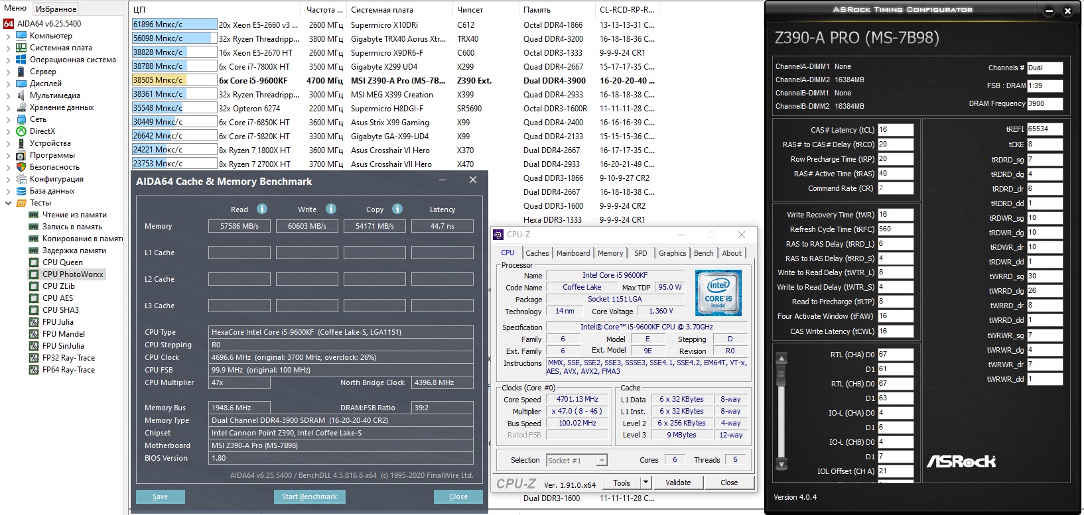
Task: Click the CPU Queen test icon
Action: point(34,262)
